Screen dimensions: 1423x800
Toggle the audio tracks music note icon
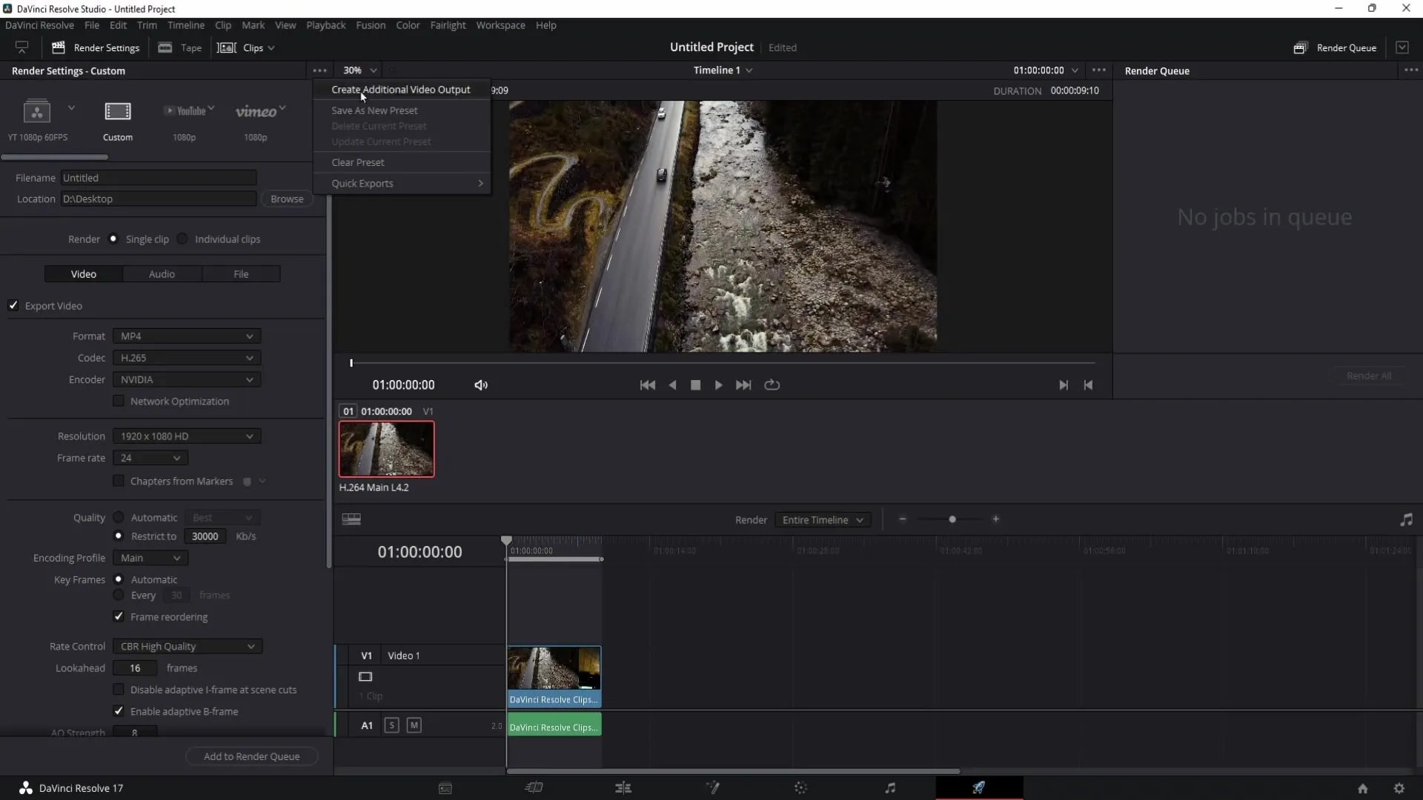click(1406, 520)
